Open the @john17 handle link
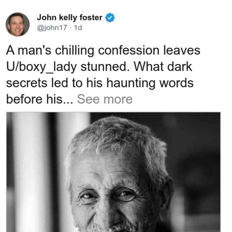232x232 pixels. [52, 28]
